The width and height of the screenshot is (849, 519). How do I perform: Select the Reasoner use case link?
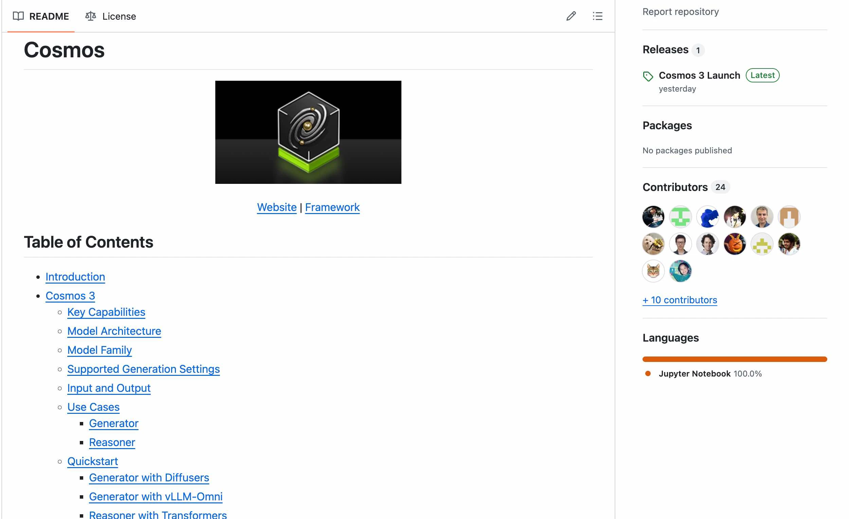point(112,442)
